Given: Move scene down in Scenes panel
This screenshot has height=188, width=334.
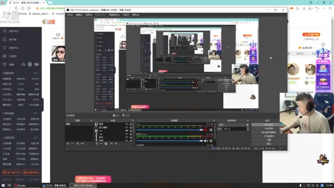Looking at the screenshot, I should click(x=82, y=144).
